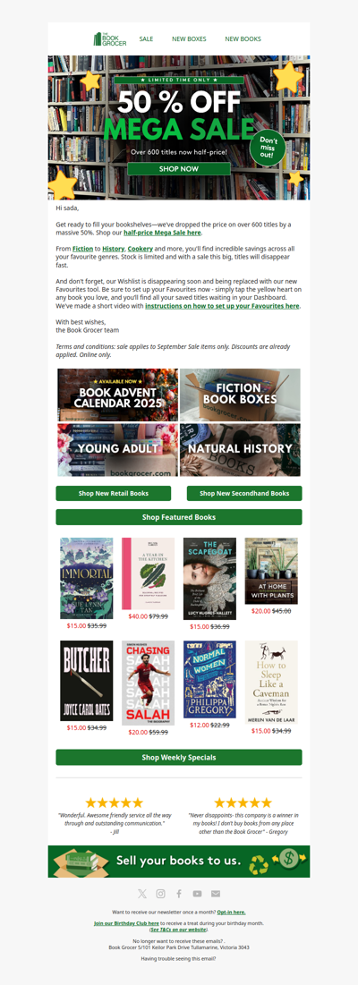
Task: Open the YouTube social icon
Action: (197, 893)
